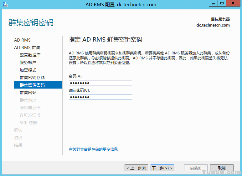
Task: Click the 确认密码(C): label
Action: pos(79,90)
